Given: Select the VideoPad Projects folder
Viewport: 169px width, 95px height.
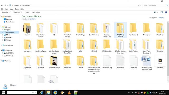Looking at the screenshot, I should coord(67,30).
